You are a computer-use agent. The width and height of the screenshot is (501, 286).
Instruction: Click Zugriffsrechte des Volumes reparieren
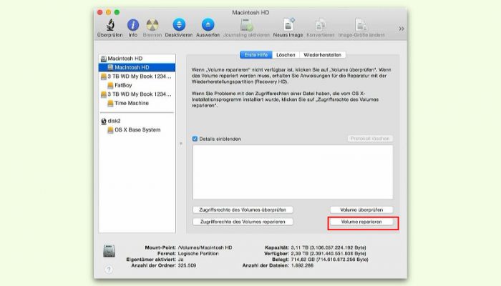point(243,222)
